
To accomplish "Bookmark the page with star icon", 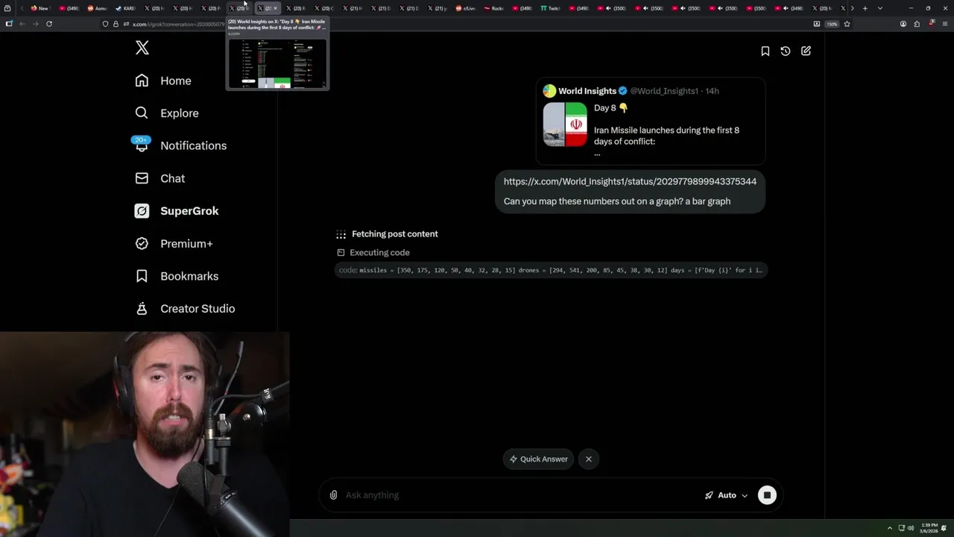I will point(847,24).
